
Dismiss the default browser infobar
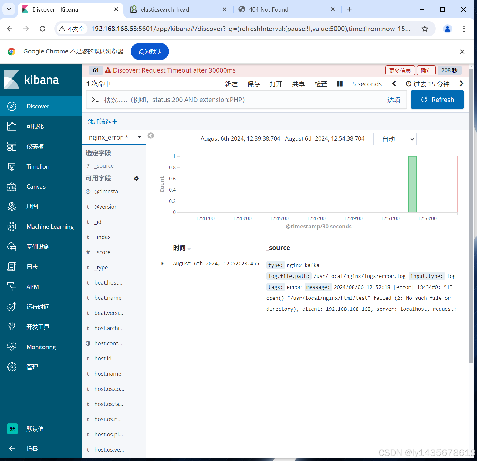462,52
